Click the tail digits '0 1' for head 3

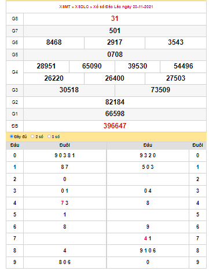pyautogui.click(x=65, y=191)
